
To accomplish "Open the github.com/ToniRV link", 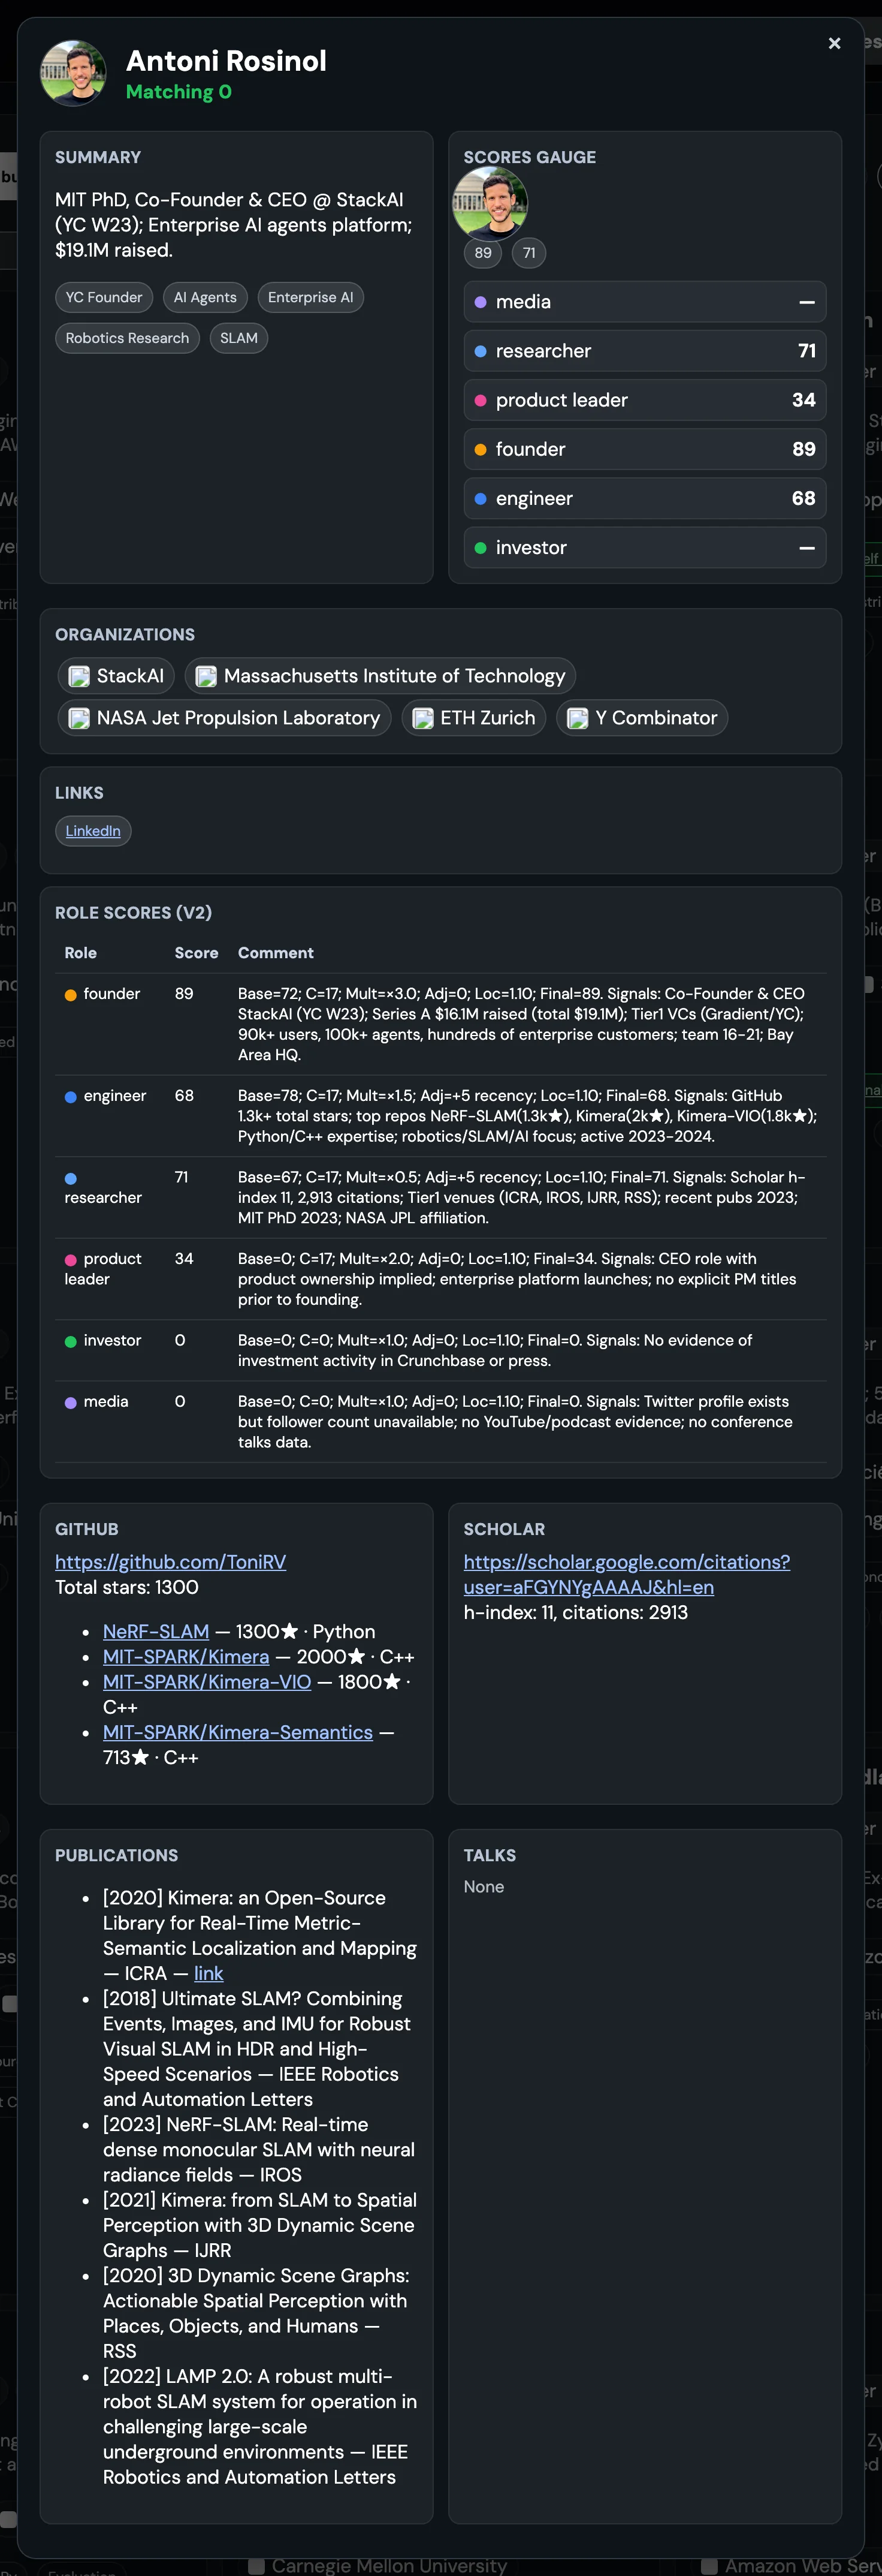I will [171, 1562].
